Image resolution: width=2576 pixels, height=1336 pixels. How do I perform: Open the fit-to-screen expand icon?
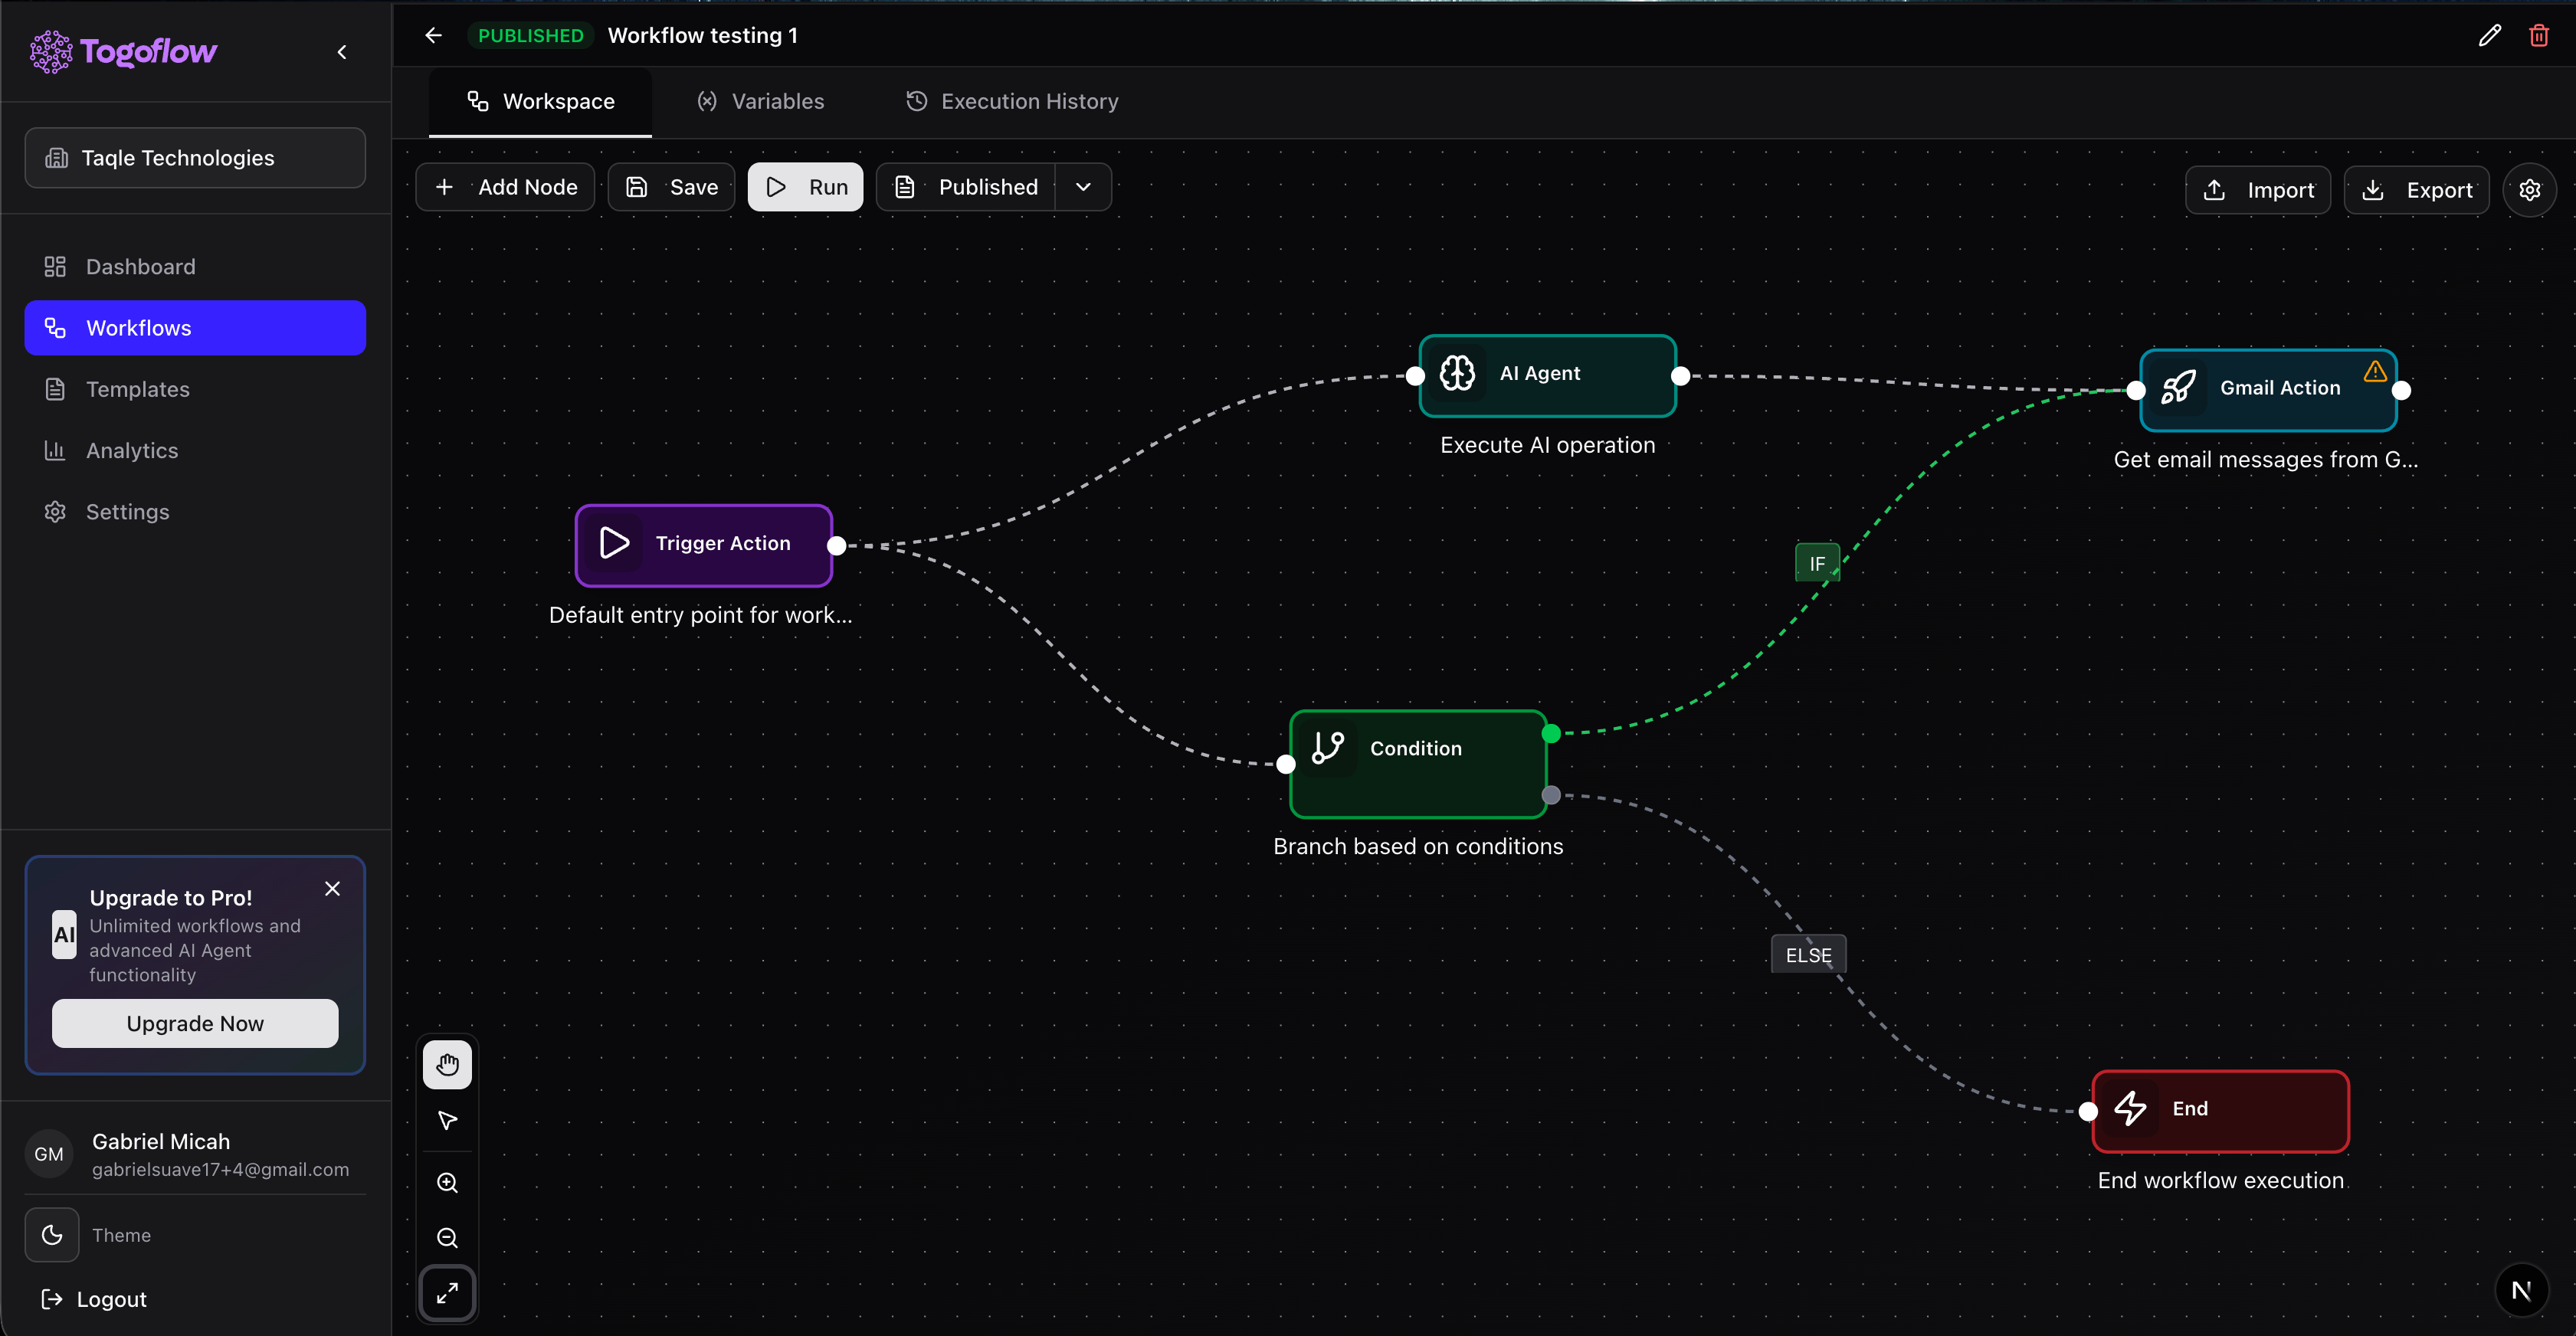pos(447,1293)
